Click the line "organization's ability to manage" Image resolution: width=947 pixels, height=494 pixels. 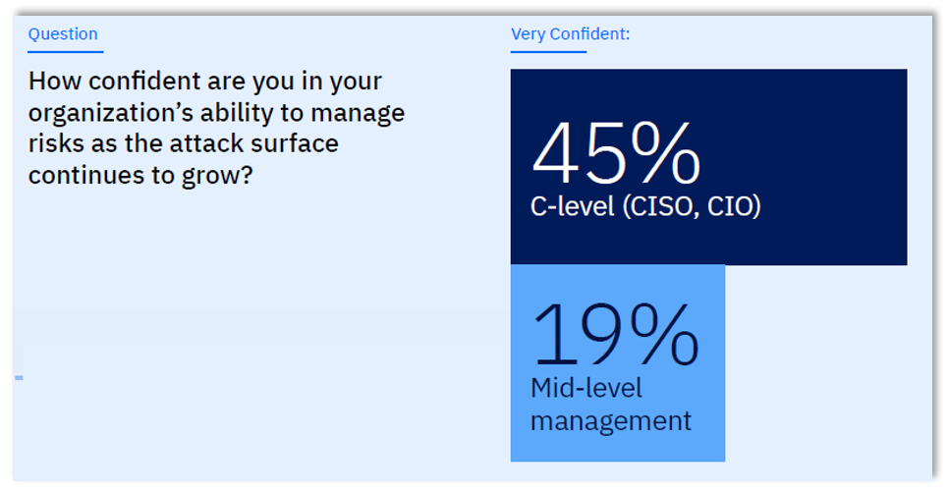[x=216, y=114]
